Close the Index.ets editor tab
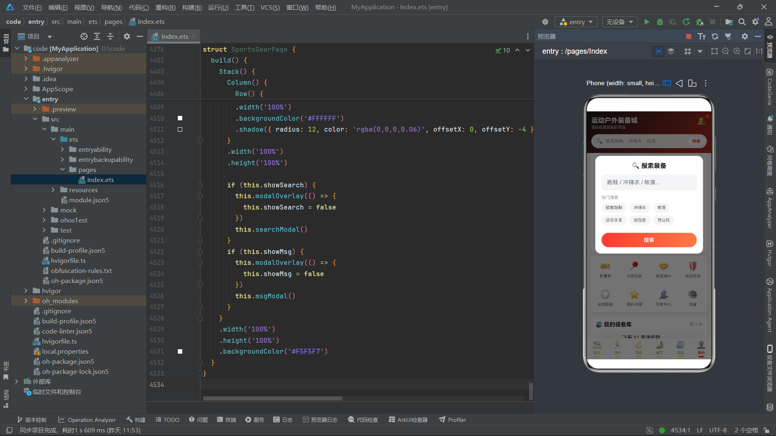This screenshot has width=776, height=436. point(194,36)
